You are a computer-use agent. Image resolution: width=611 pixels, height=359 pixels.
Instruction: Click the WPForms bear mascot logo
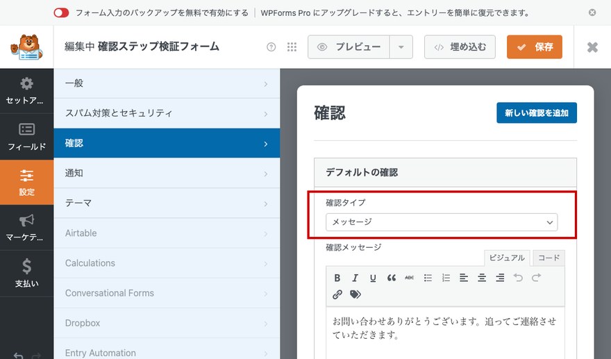26,47
